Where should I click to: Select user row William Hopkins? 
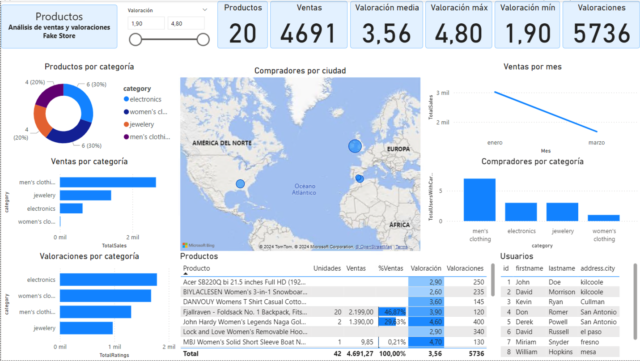(x=560, y=352)
